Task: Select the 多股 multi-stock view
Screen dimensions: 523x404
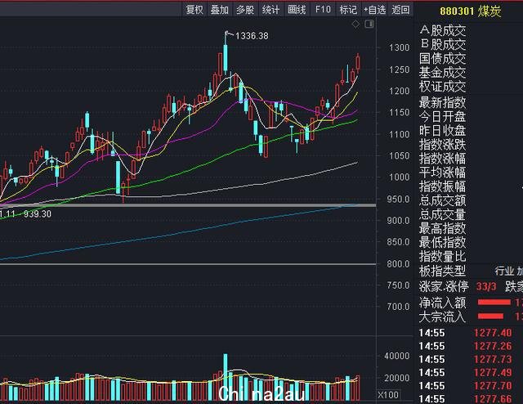Action: point(245,10)
